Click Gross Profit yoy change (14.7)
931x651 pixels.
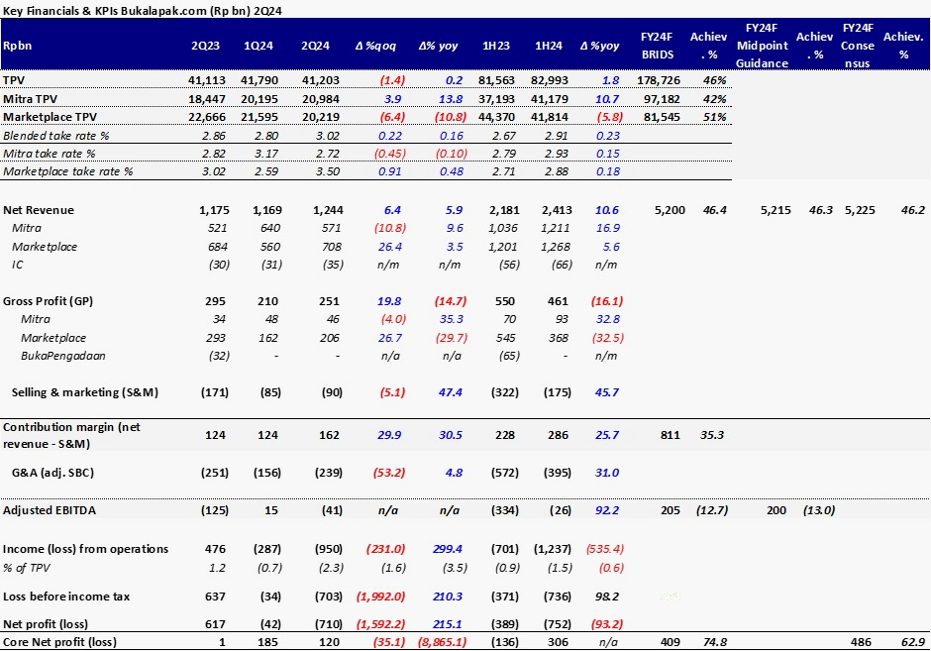[x=451, y=301]
